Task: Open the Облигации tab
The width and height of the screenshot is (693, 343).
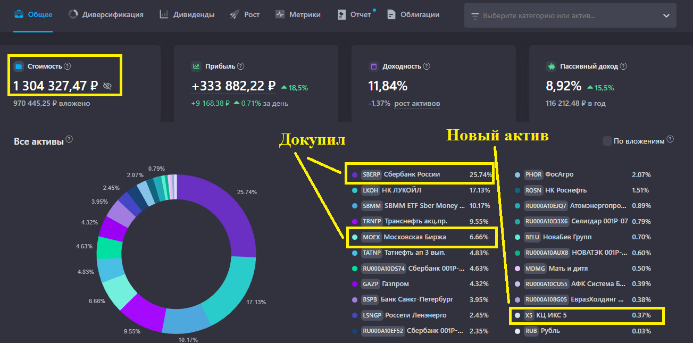Action: click(413, 14)
